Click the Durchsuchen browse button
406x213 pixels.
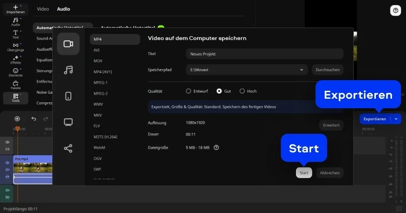pyautogui.click(x=327, y=70)
